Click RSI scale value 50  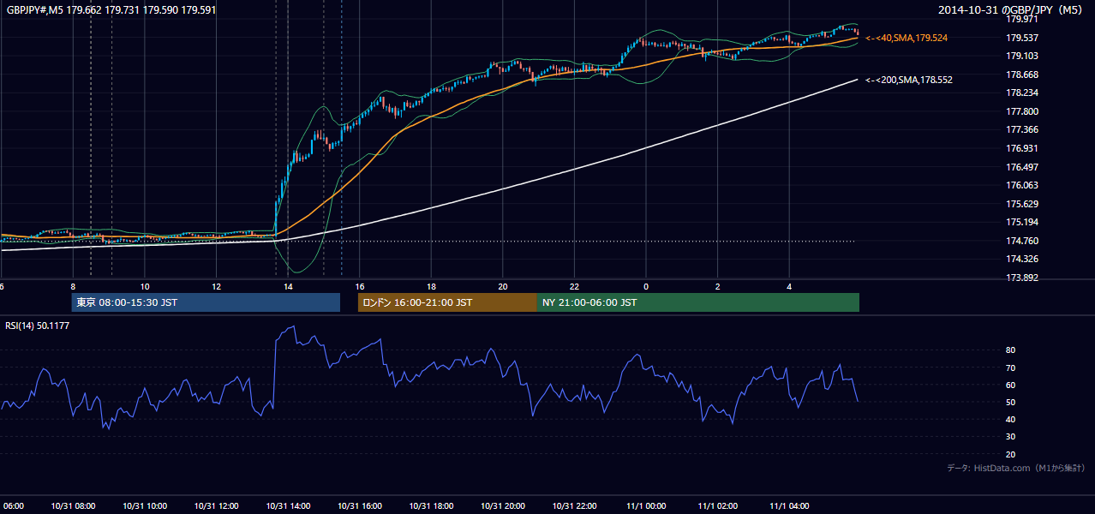coord(1011,402)
